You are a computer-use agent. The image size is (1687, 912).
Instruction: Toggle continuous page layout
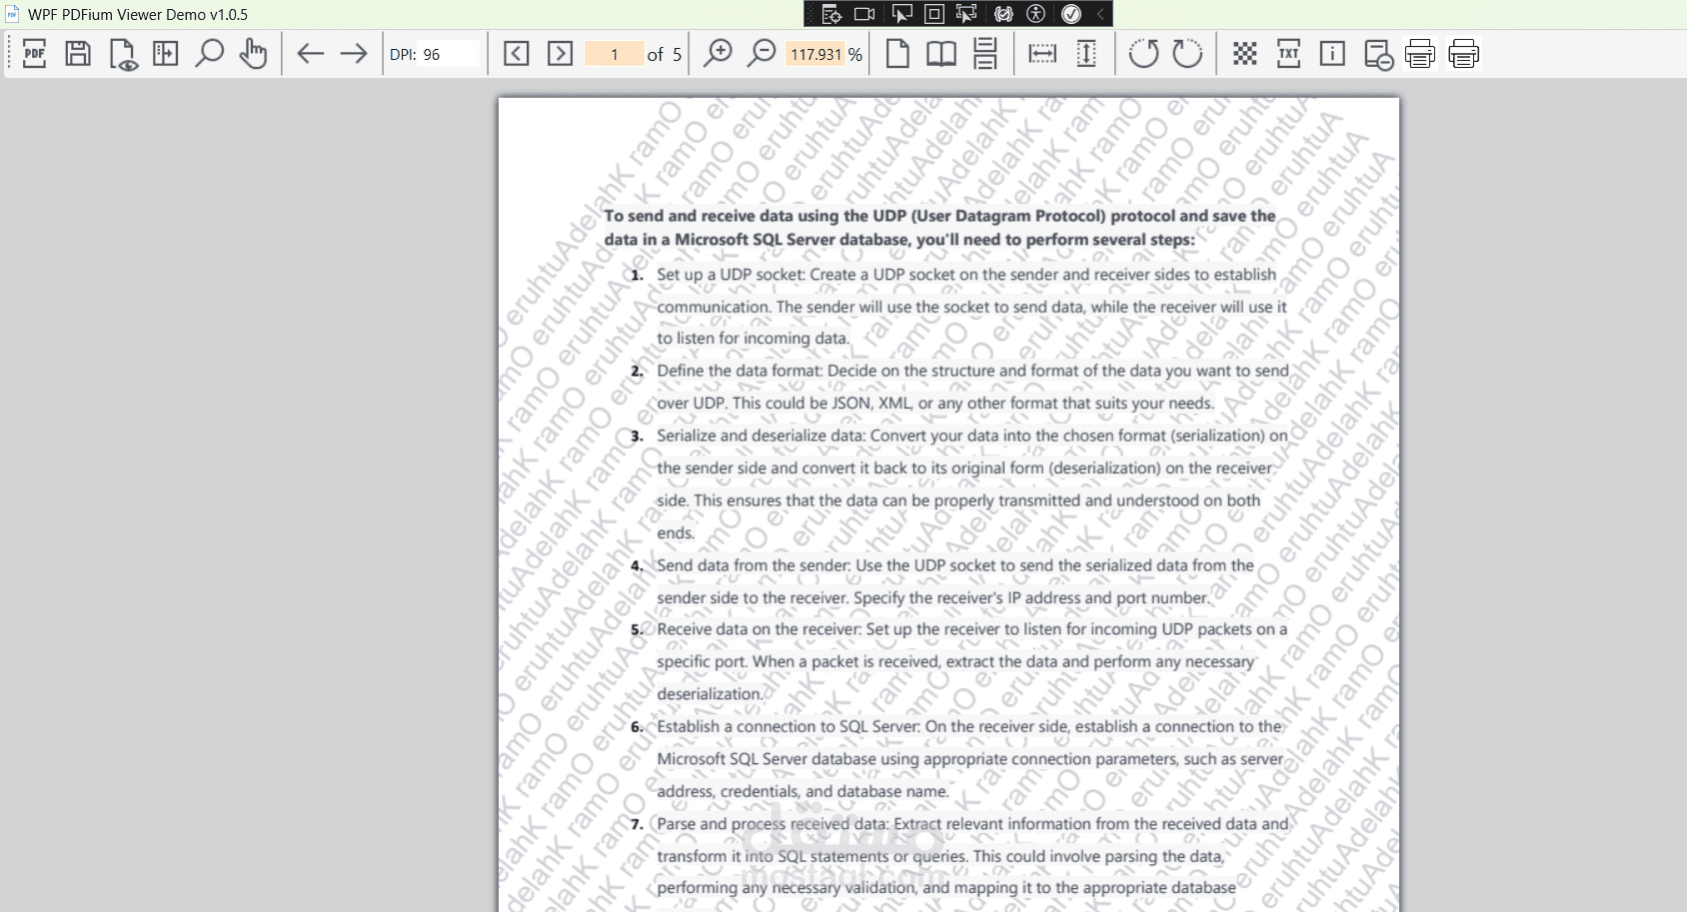tap(984, 54)
